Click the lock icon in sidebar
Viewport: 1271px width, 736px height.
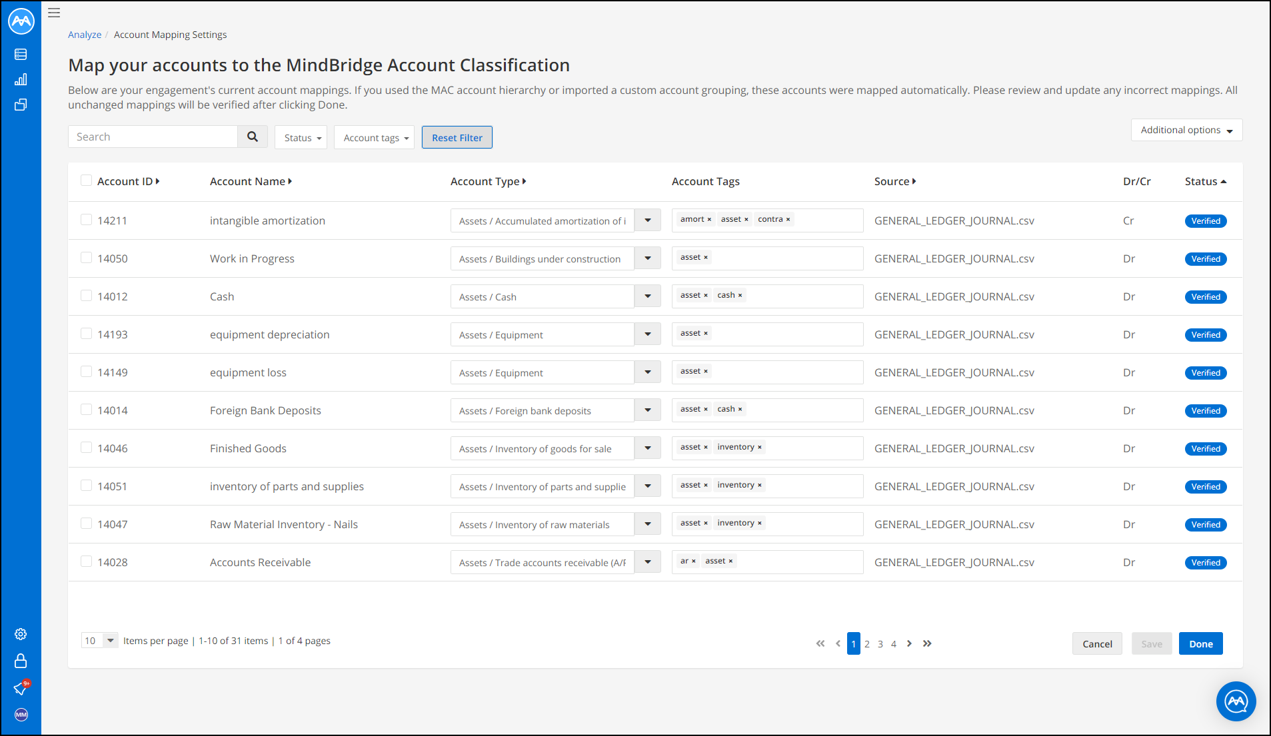tap(21, 661)
